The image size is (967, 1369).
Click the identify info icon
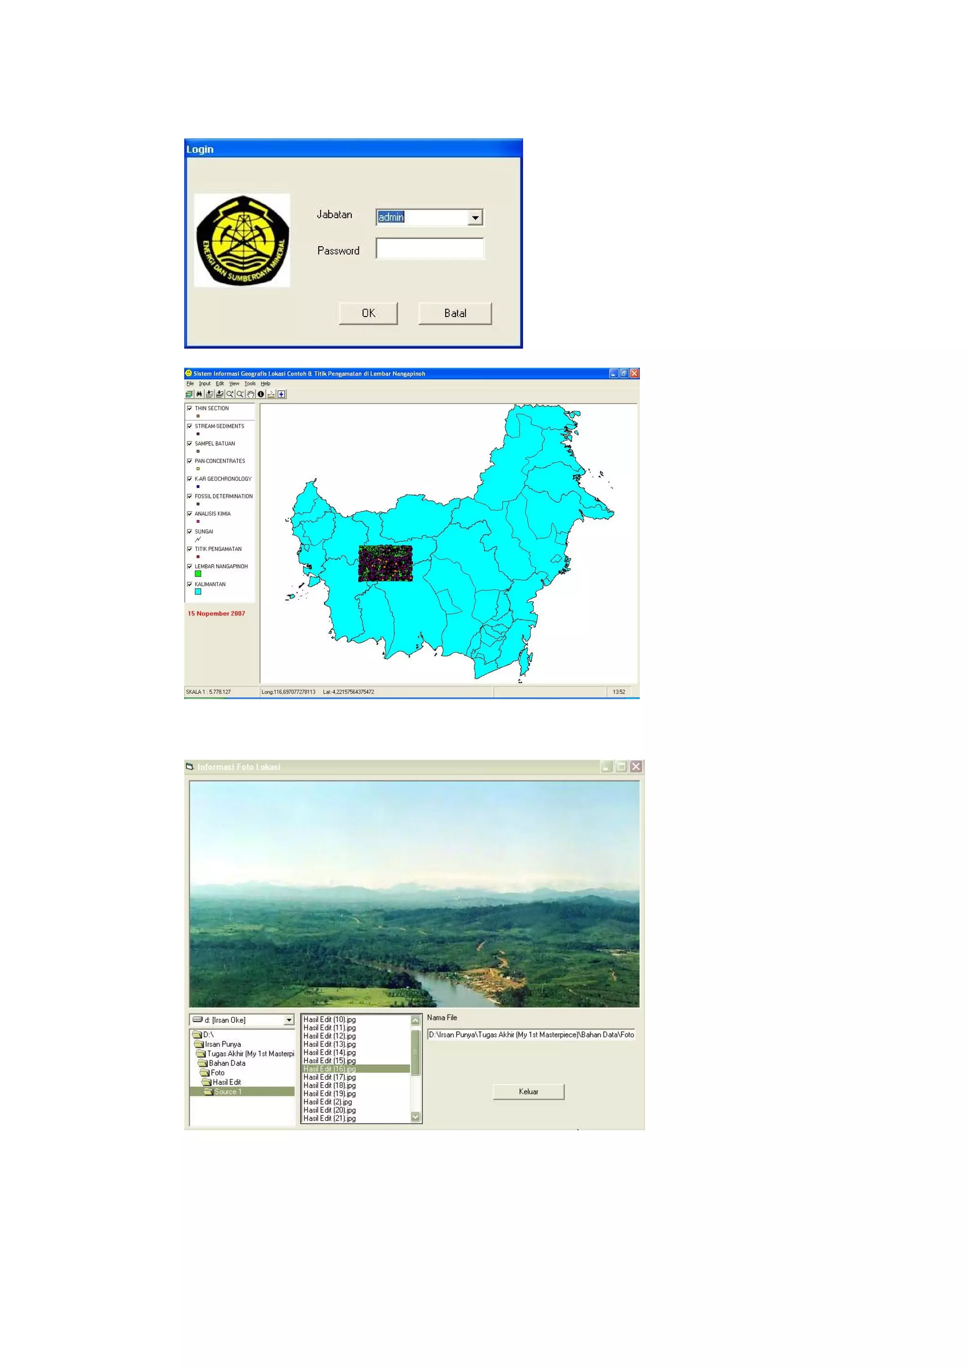[x=261, y=394]
